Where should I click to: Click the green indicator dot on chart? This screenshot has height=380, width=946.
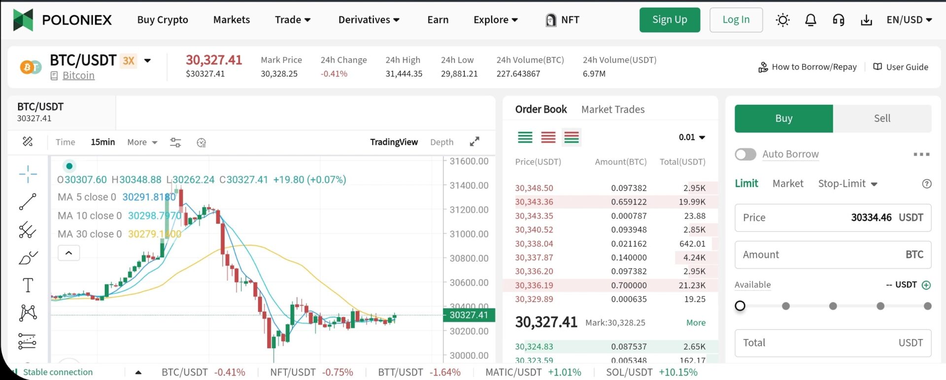(69, 166)
